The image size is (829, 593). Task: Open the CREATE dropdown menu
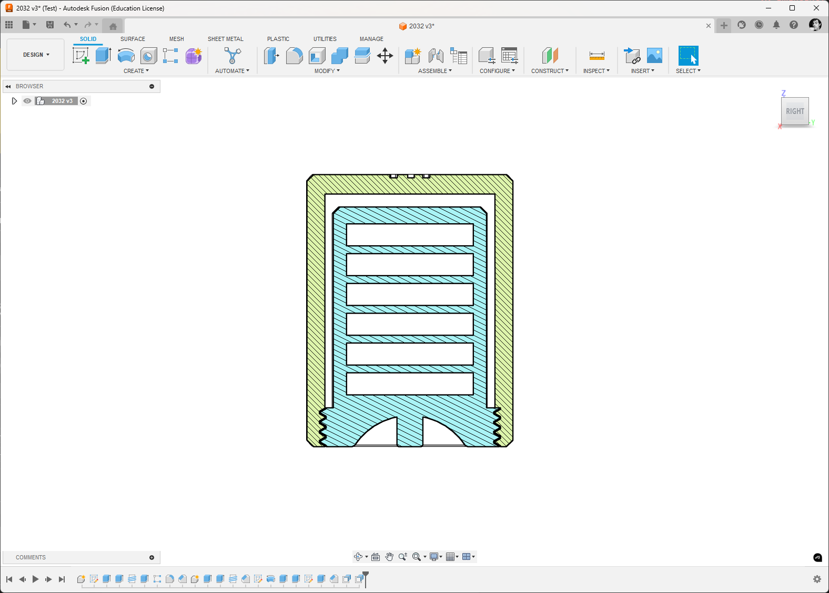coord(136,71)
